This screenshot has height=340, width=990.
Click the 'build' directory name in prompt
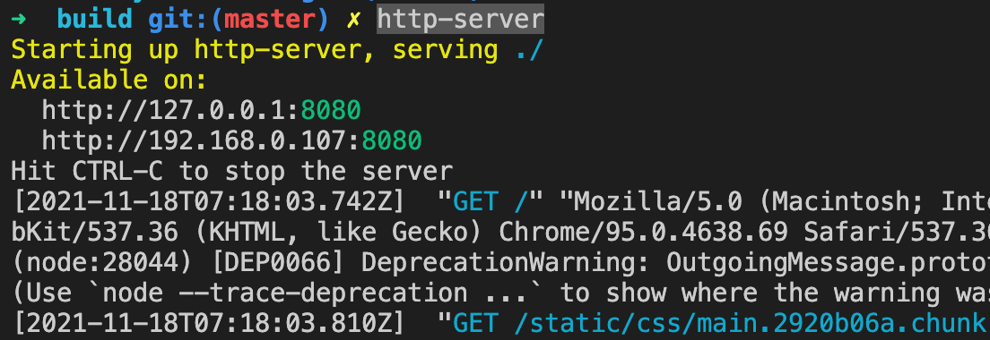[x=95, y=19]
